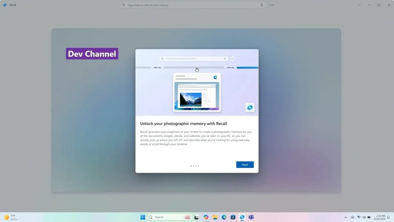
Task: Open File Explorer from the taskbar
Action: 215,217
